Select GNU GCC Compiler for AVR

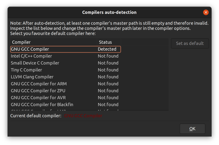(x=38, y=98)
